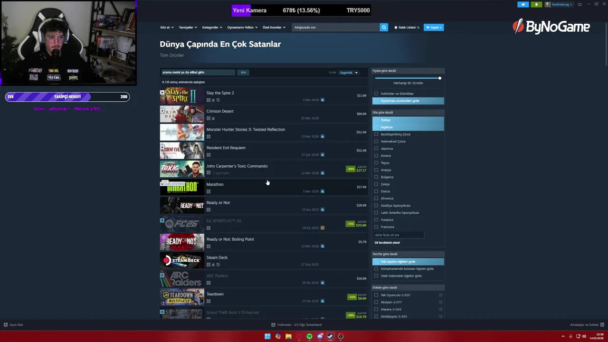
Task: Click the Mağazada ara search field
Action: point(336,28)
